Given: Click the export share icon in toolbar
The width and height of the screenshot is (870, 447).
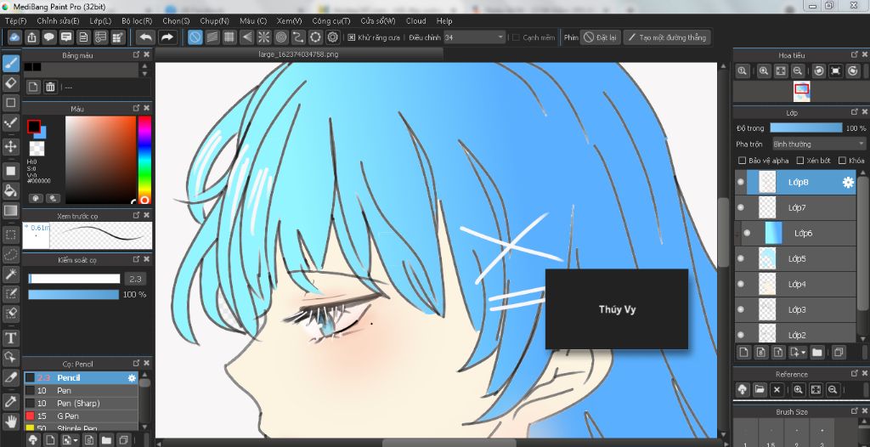Looking at the screenshot, I should (x=32, y=37).
